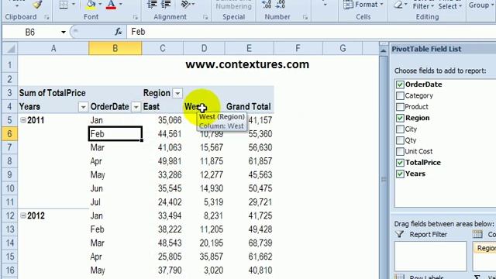Viewport: 496px width, 279px height.
Task: Select column C header
Action: coord(163,49)
